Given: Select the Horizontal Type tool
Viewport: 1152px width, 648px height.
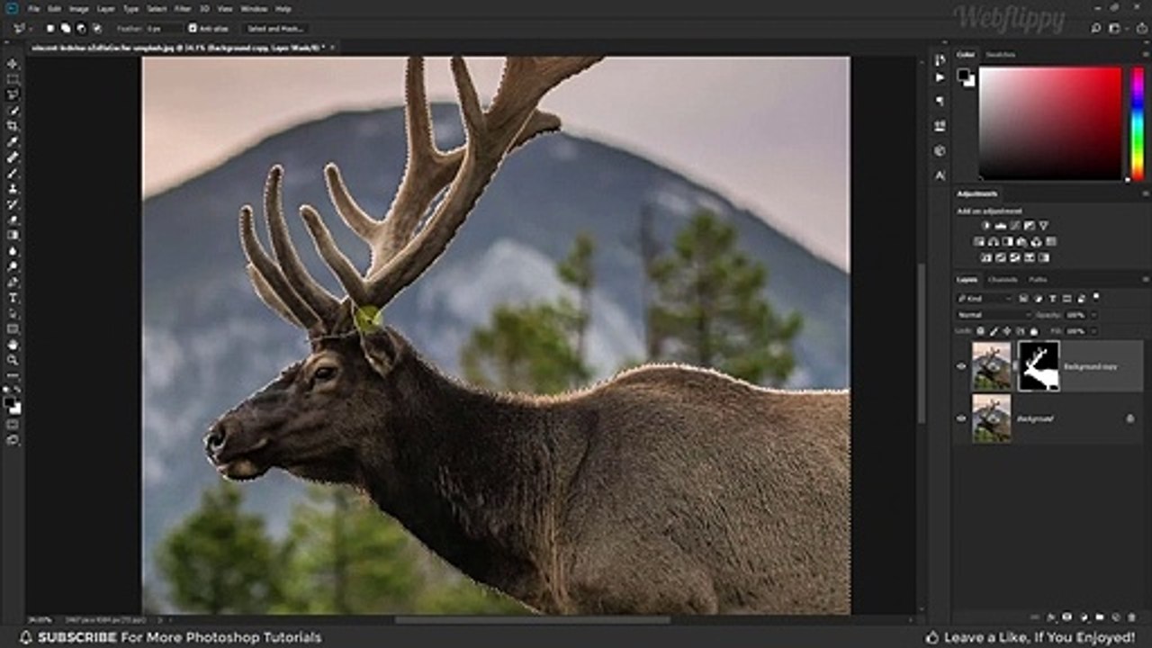Looking at the screenshot, I should (13, 298).
